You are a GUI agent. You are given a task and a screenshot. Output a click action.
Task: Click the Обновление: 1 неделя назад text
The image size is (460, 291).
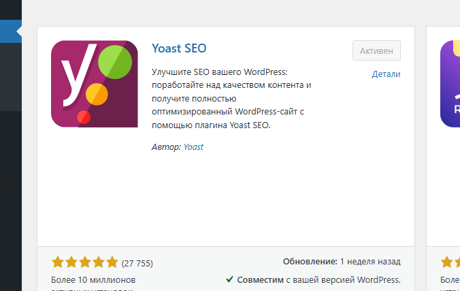click(341, 262)
